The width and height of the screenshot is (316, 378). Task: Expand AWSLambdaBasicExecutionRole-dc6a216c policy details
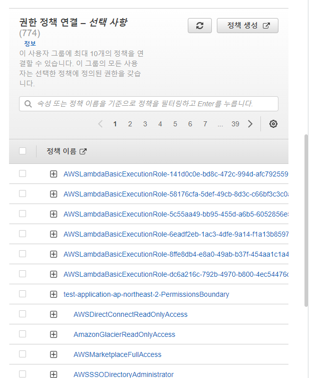[x=54, y=274]
